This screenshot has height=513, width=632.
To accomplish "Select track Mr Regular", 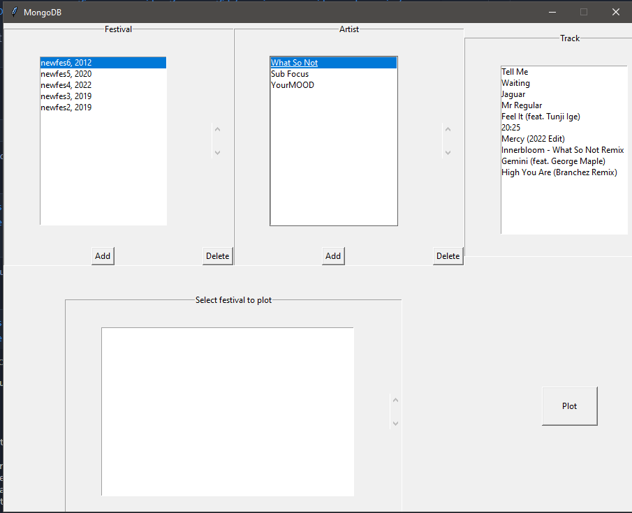I will pos(564,105).
